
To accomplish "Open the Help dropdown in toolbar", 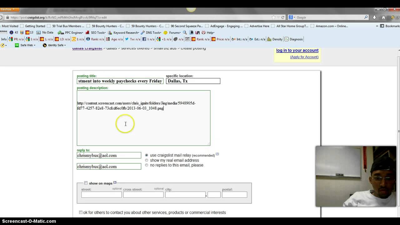I will [x=208, y=32].
